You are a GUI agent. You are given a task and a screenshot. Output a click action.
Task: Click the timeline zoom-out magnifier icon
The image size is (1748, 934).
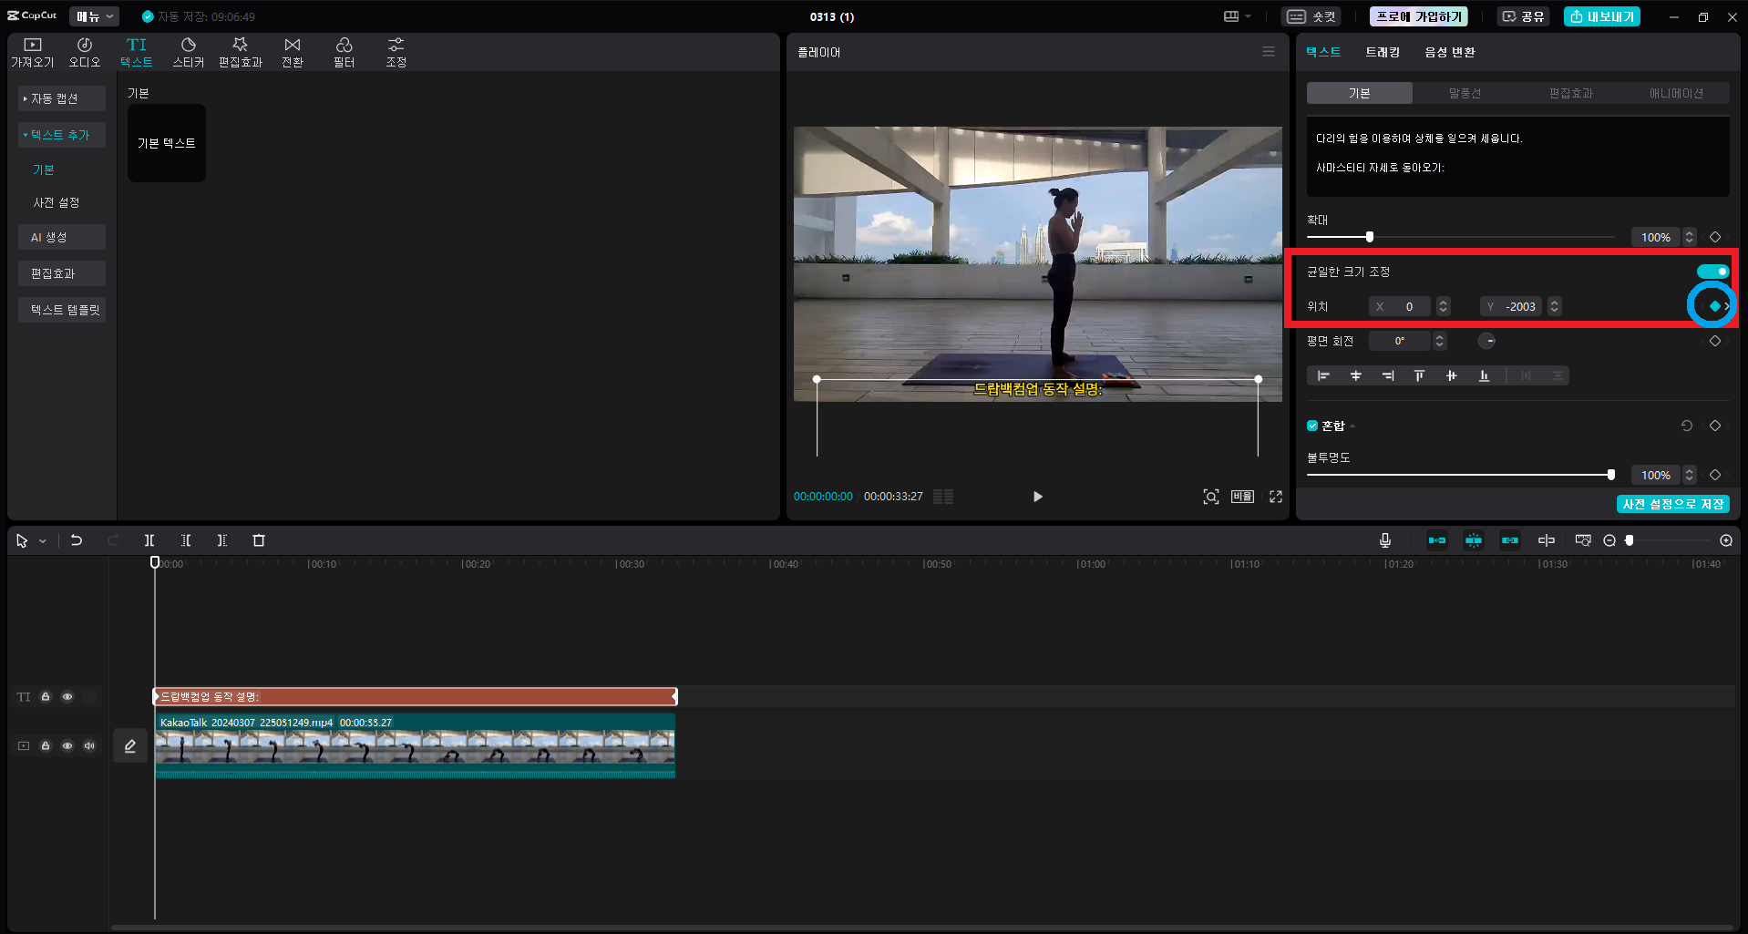(1609, 540)
